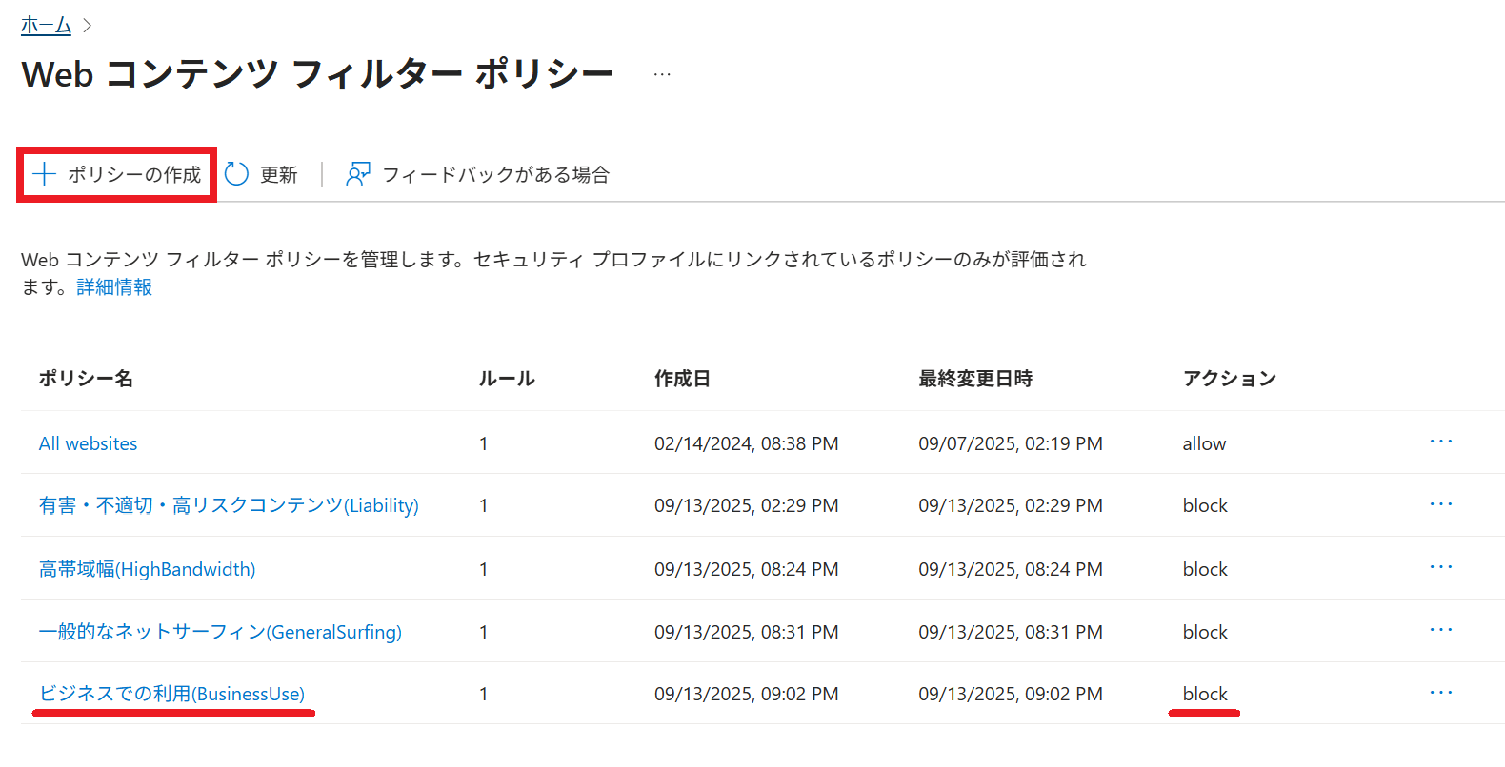The image size is (1505, 767).
Task: Select created date 09/13/2025, 02:29 PM
Action: pyautogui.click(x=746, y=505)
